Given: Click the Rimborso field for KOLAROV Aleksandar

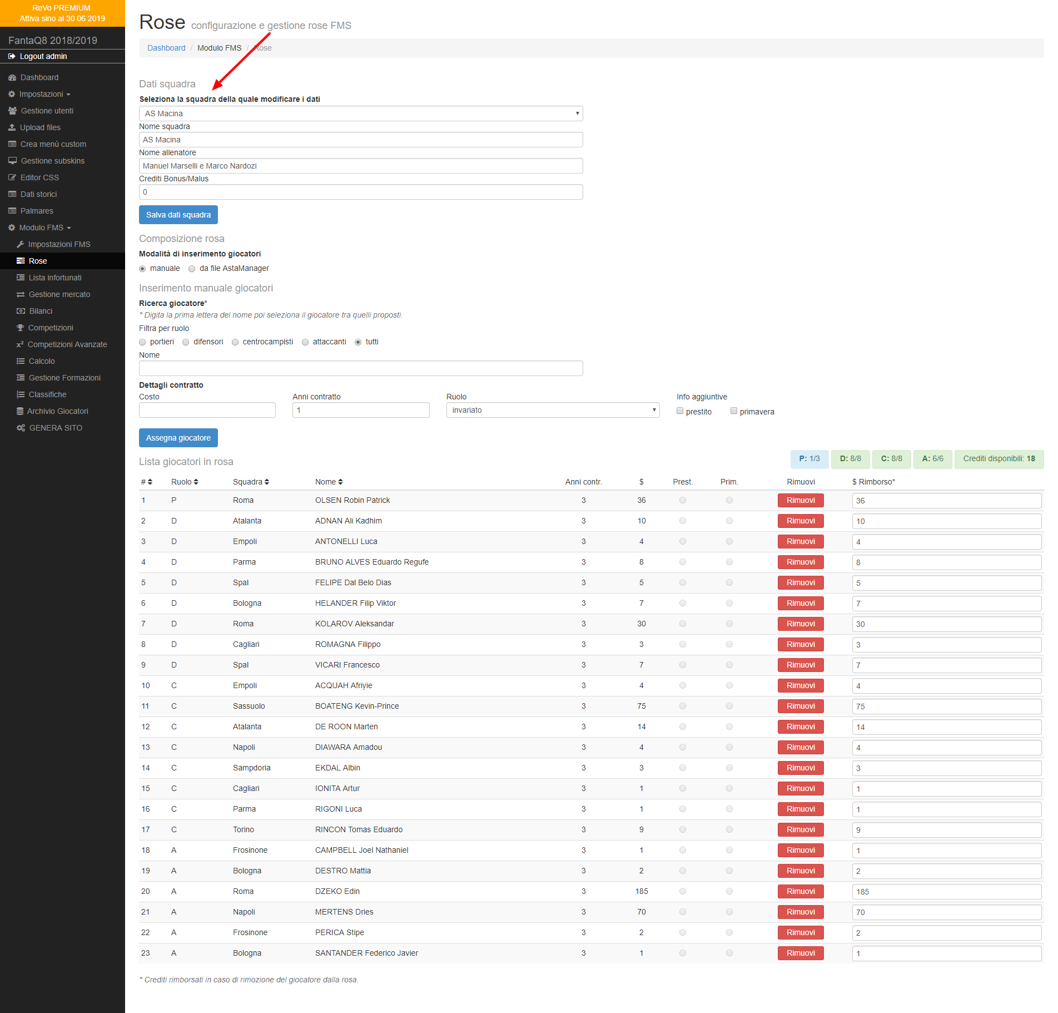Looking at the screenshot, I should 946,624.
